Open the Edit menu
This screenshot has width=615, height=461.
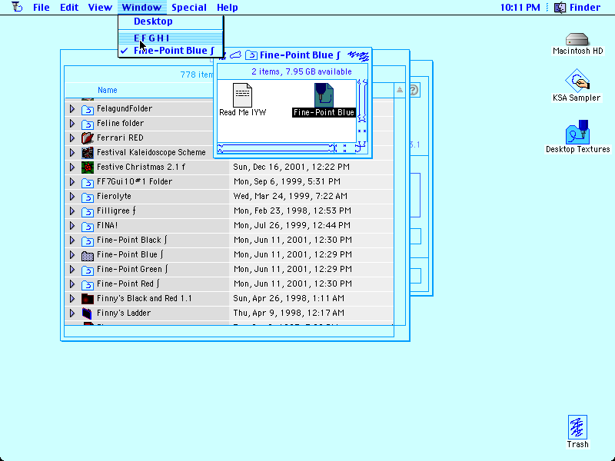coord(69,8)
